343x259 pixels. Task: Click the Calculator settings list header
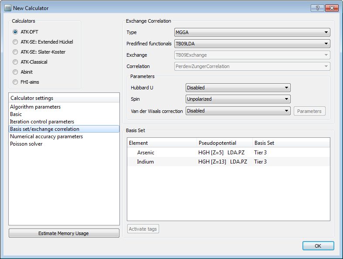click(x=64, y=98)
